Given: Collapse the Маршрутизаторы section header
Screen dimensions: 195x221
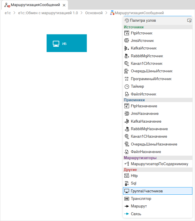Looking at the screenshot, I should point(140,158).
